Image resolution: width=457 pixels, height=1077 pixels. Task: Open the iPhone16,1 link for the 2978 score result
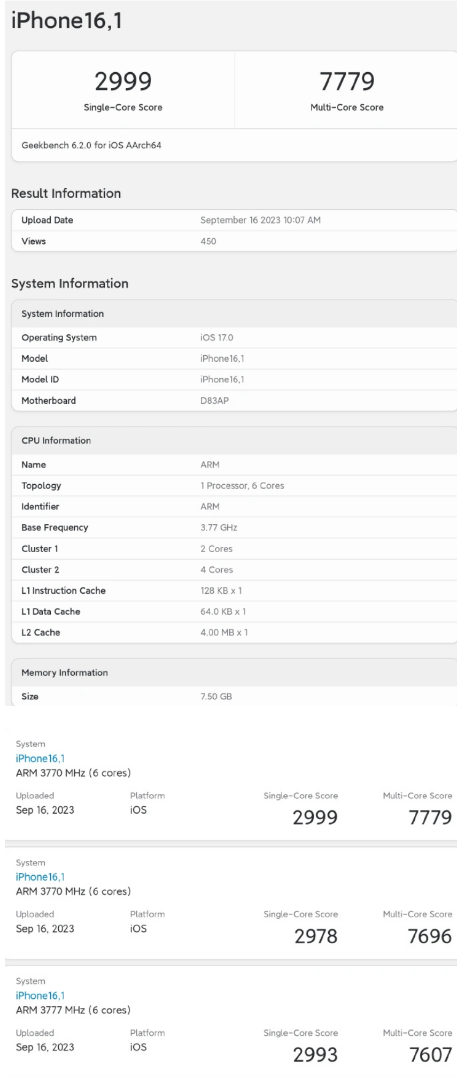point(40,877)
